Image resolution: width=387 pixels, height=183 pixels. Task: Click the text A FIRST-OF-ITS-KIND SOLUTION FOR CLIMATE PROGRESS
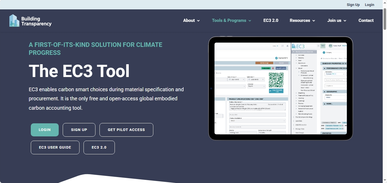pyautogui.click(x=95, y=49)
